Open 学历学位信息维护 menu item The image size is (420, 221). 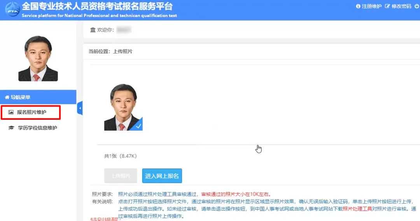(37, 128)
